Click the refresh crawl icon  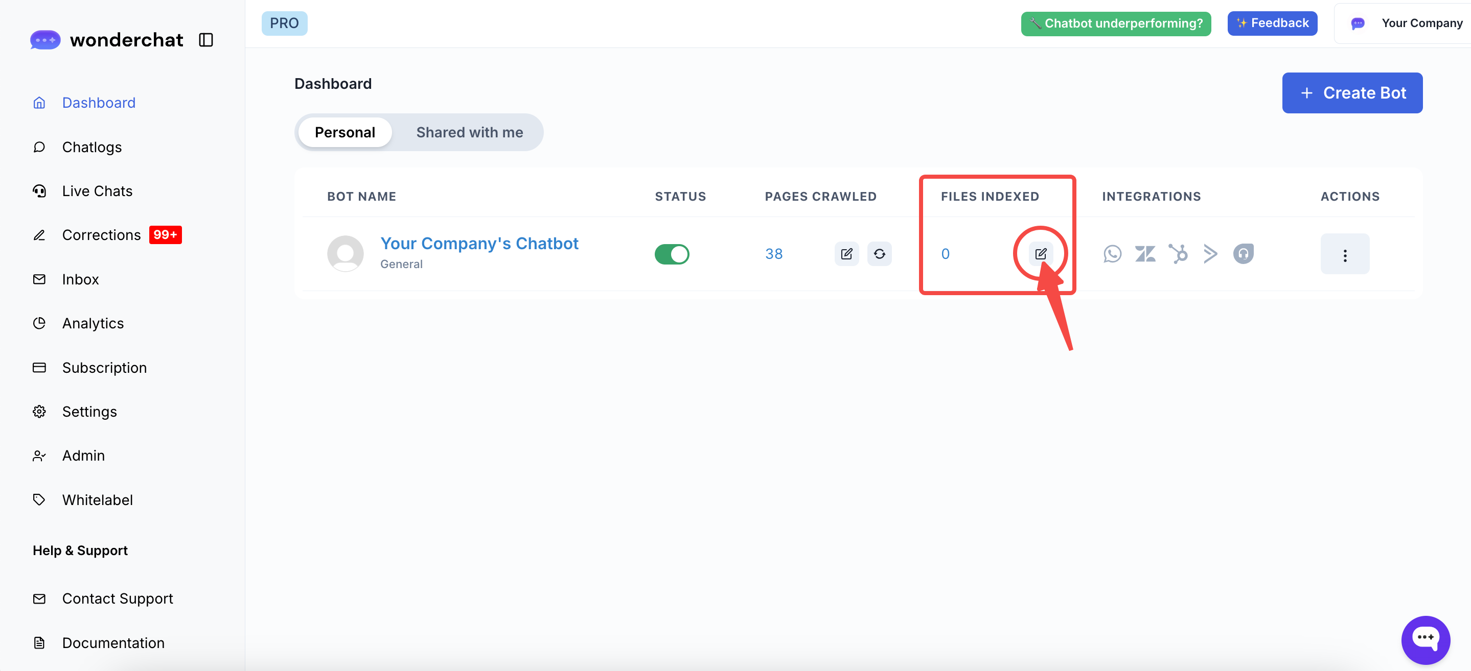(x=880, y=254)
